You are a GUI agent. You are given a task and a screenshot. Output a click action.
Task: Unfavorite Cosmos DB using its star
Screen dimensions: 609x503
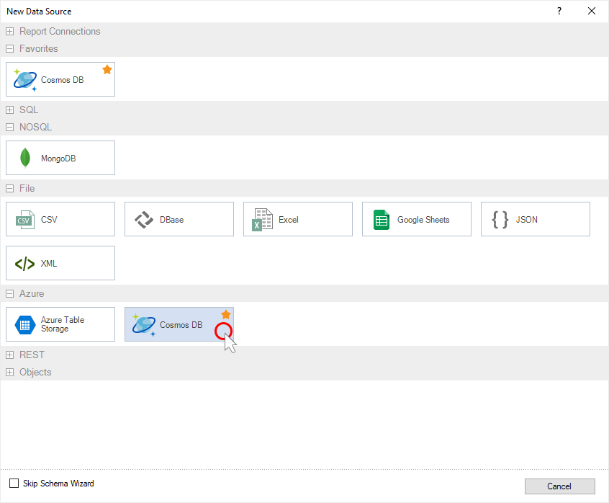pyautogui.click(x=225, y=314)
